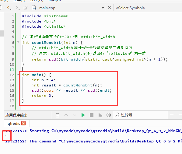Clear output with the trash icon
Screen dimensions: 182x154
(58, 115)
